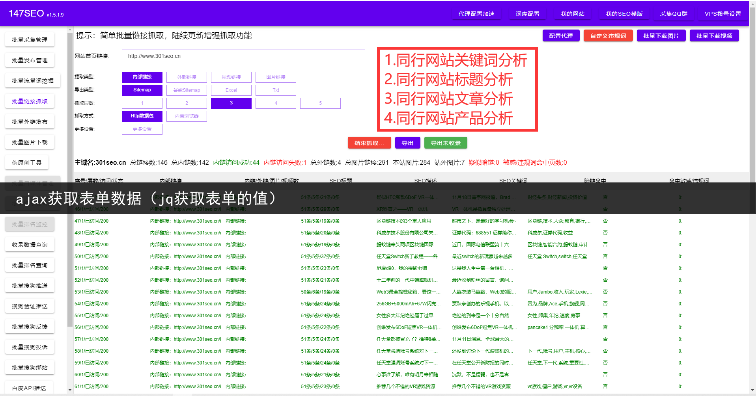The width and height of the screenshot is (756, 396).
Task: Click 批量下载视频 in top right
Action: point(714,35)
